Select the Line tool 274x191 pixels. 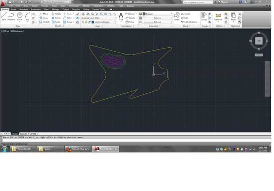tap(4, 17)
